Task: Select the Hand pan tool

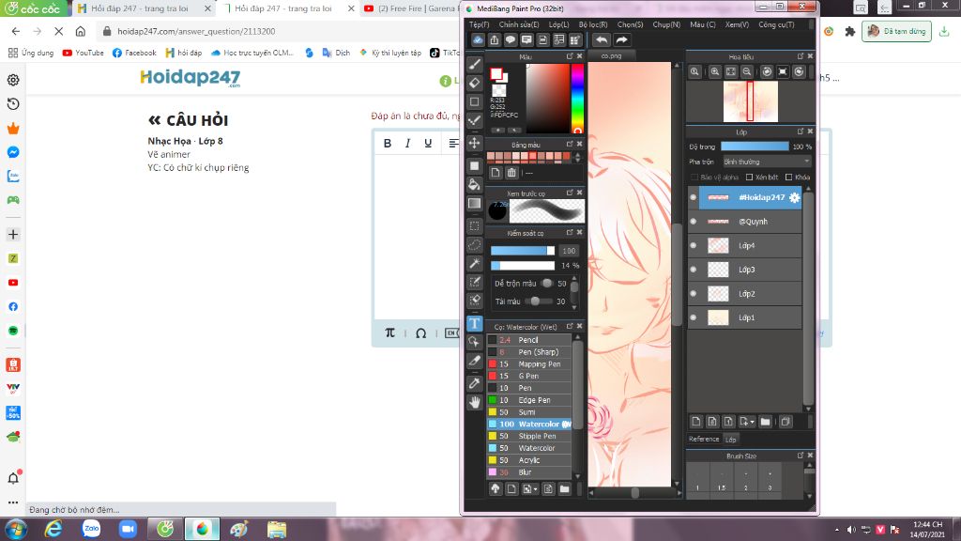Action: pyautogui.click(x=474, y=402)
